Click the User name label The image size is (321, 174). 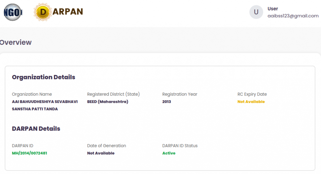273,9
